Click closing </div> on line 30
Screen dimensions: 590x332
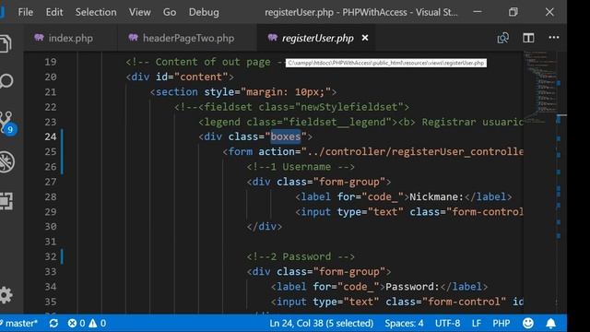click(265, 227)
